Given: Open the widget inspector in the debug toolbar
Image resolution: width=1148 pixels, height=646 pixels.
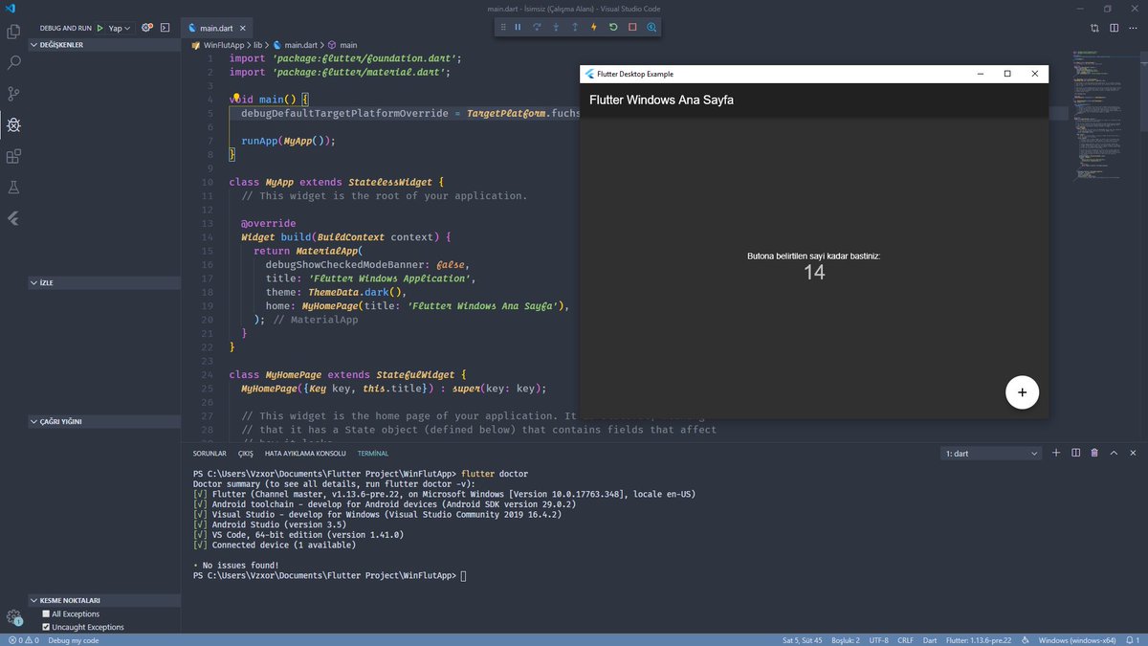Looking at the screenshot, I should (651, 28).
